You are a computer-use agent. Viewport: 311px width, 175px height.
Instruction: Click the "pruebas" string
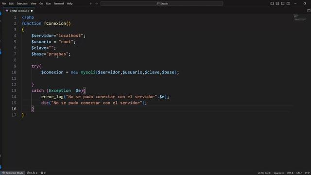[57, 54]
